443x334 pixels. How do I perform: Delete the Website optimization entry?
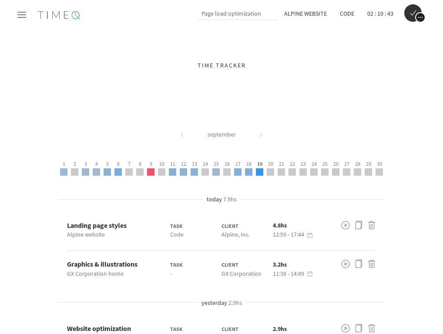coord(372,328)
